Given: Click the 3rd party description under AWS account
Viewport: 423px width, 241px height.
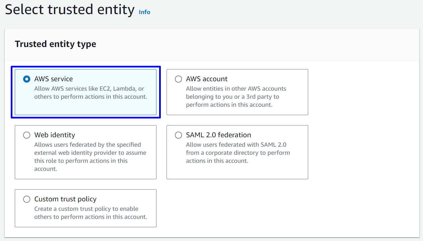Looking at the screenshot, I should pyautogui.click(x=236, y=97).
